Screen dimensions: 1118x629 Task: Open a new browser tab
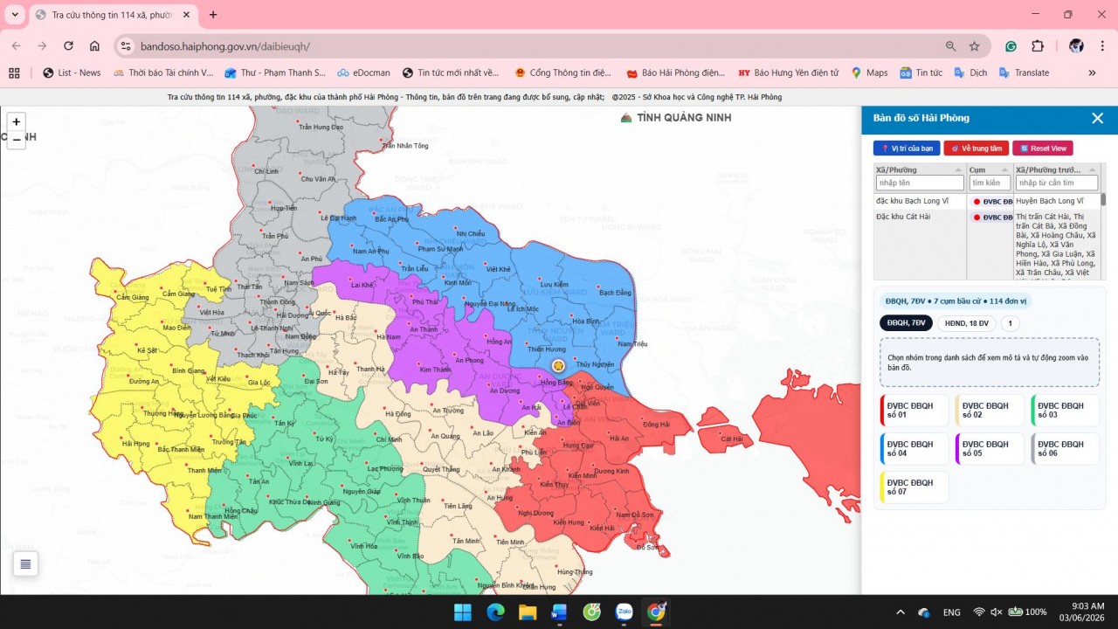[x=213, y=15]
